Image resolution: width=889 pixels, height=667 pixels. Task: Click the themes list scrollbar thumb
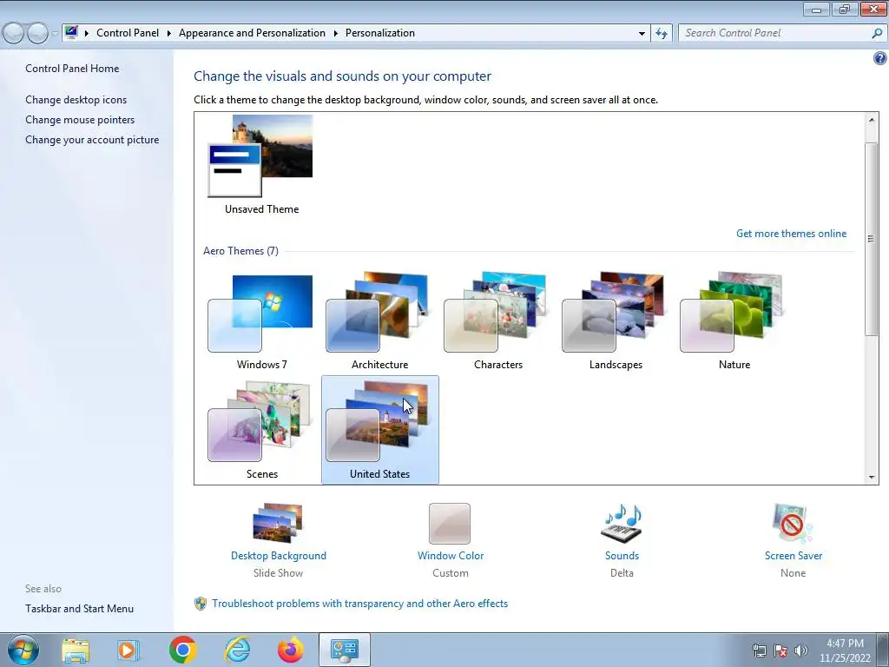point(872,238)
